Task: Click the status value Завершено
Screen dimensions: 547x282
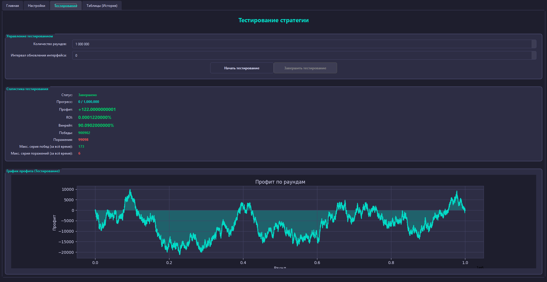Action: (x=87, y=95)
